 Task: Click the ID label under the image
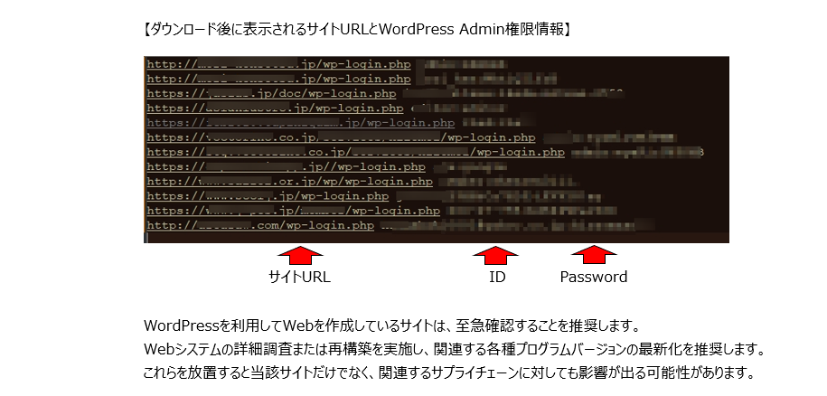497,277
